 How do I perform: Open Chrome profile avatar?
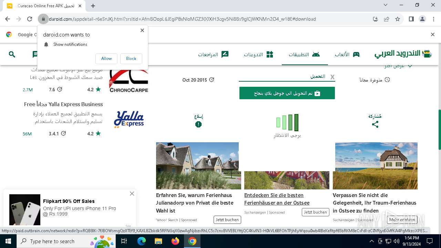click(422, 19)
